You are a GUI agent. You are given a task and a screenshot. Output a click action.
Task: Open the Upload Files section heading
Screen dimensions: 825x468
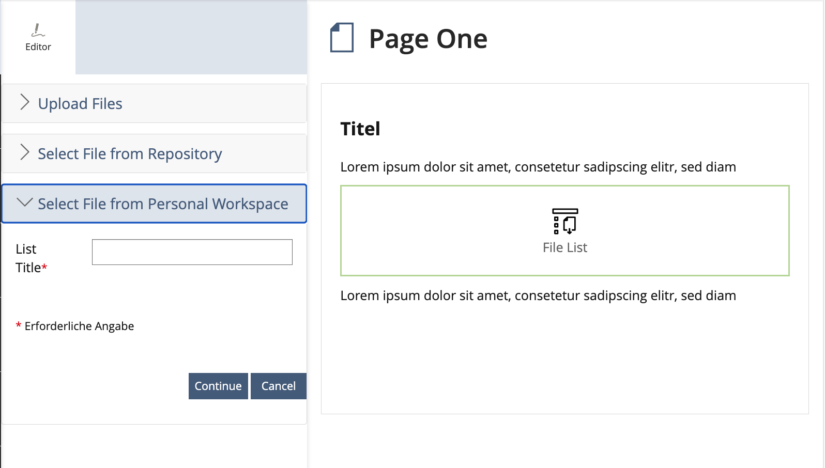[x=80, y=104]
